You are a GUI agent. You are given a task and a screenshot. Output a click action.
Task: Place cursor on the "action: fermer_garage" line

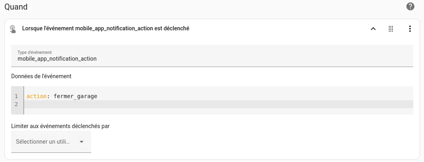(219, 96)
